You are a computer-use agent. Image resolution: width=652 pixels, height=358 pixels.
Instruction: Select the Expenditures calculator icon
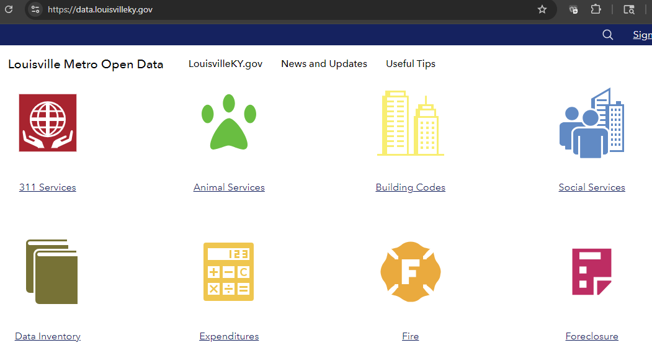click(x=228, y=272)
